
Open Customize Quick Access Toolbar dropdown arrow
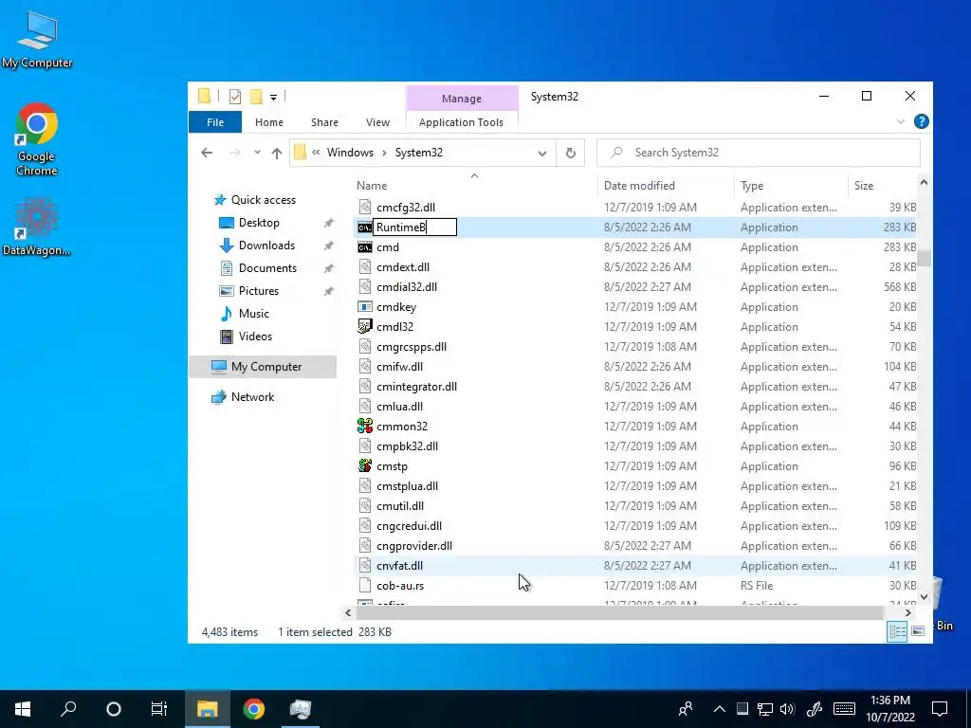coord(273,98)
